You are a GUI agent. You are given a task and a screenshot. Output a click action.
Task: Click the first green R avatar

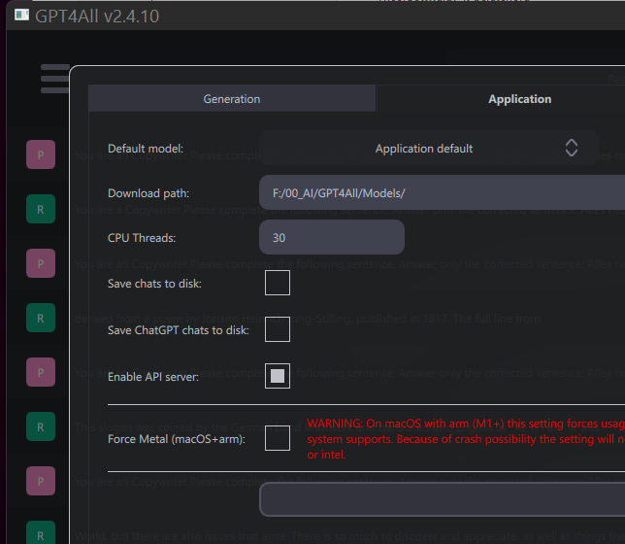point(40,209)
